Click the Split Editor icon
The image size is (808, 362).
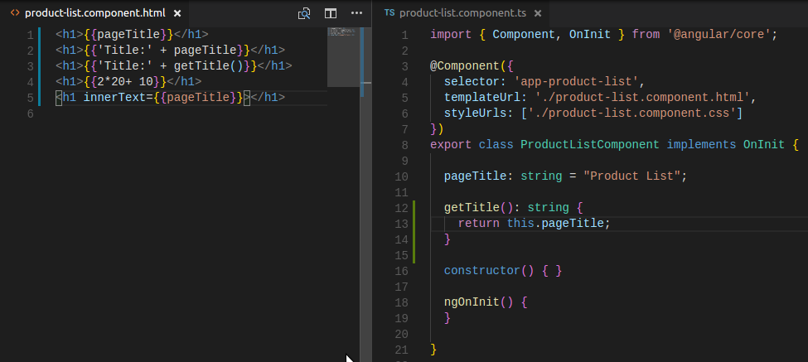(331, 13)
